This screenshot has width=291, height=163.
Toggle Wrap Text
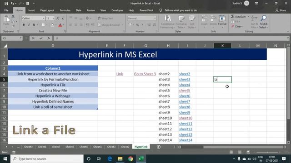(105, 18)
